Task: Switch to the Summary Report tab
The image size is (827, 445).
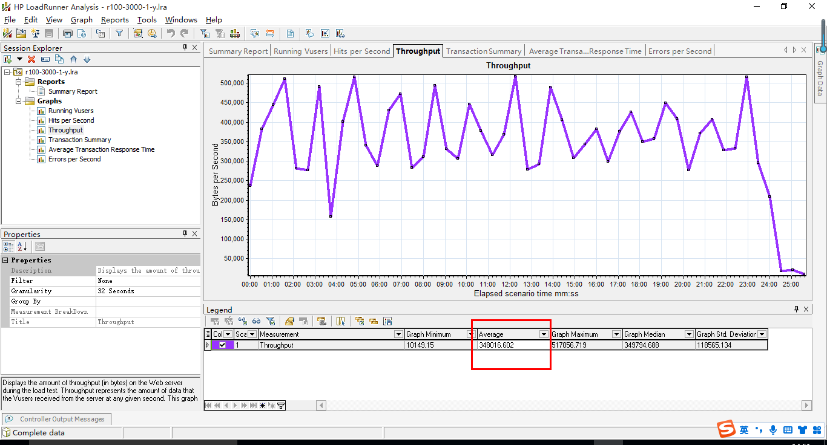Action: click(x=238, y=51)
